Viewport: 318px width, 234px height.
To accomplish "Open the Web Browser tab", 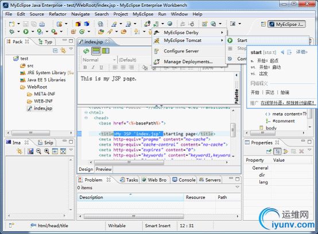I will 154,180.
